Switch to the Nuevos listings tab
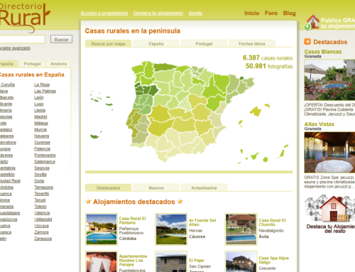The image size is (355, 272). pyautogui.click(x=156, y=187)
